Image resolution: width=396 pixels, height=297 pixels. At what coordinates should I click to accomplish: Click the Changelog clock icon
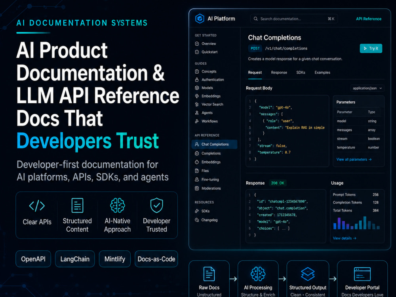[197, 220]
